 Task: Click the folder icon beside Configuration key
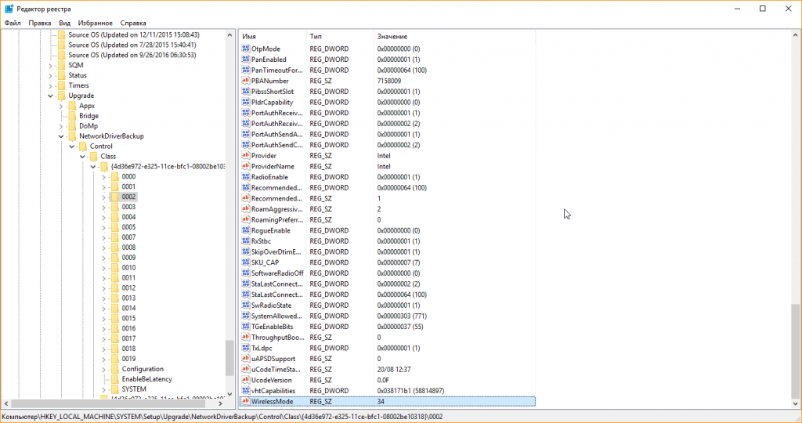click(114, 369)
